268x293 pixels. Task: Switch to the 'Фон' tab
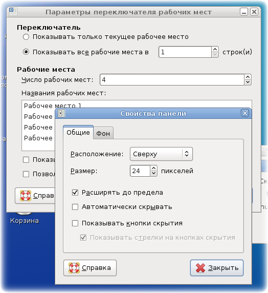point(103,133)
